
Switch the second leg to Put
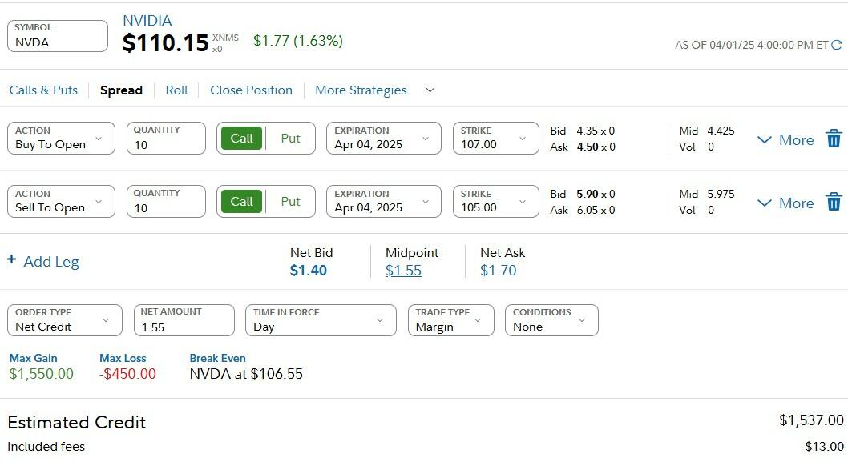coord(290,202)
